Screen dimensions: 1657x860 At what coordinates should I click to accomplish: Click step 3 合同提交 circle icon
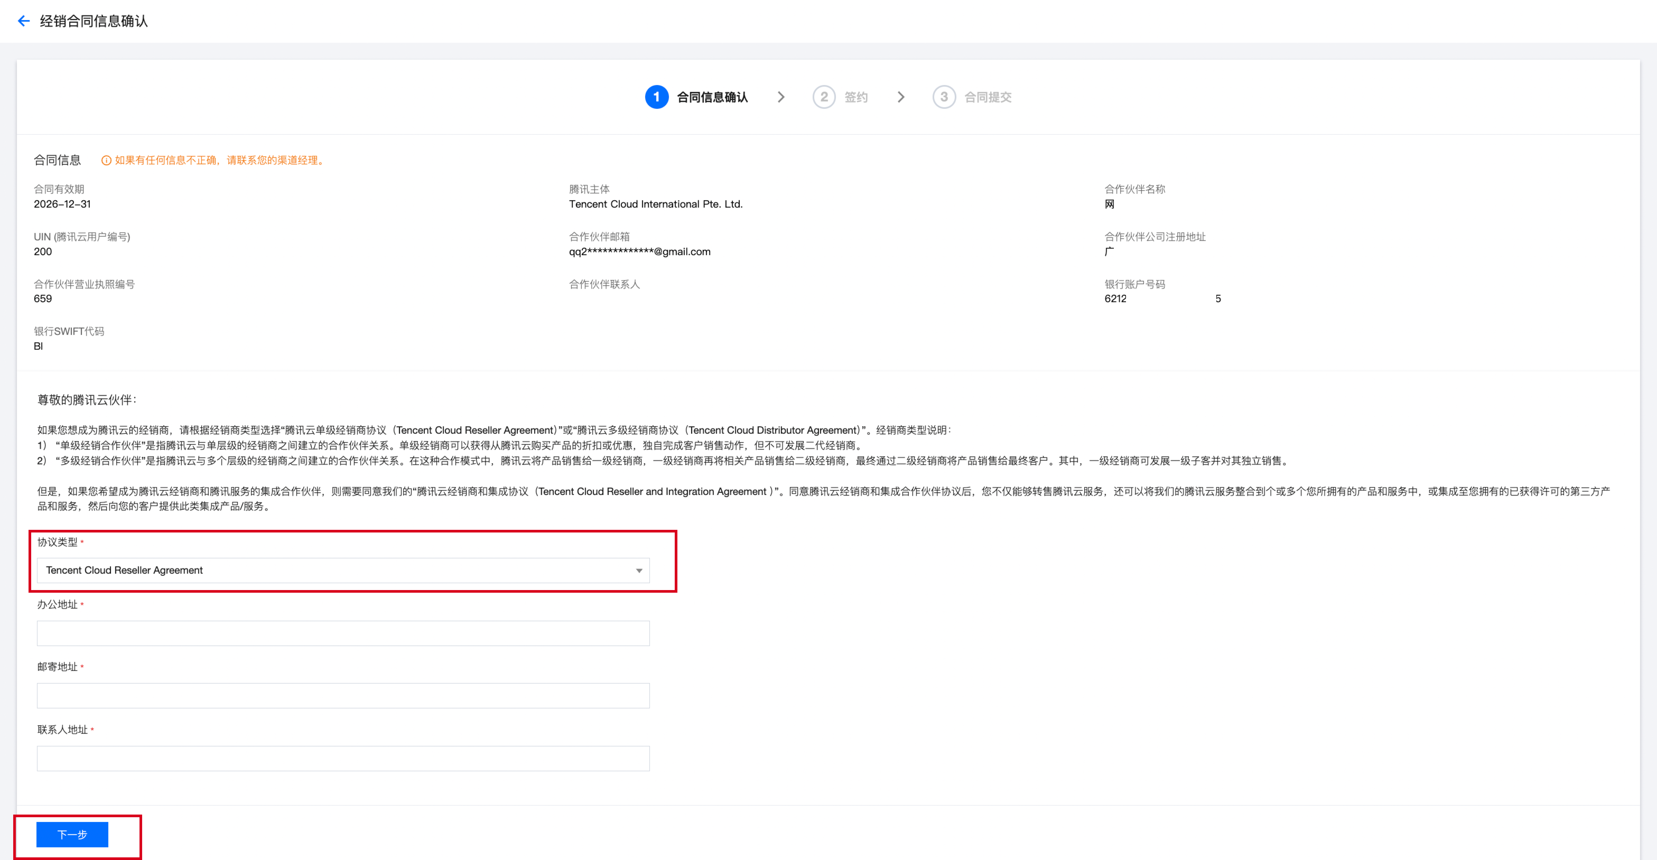(944, 97)
